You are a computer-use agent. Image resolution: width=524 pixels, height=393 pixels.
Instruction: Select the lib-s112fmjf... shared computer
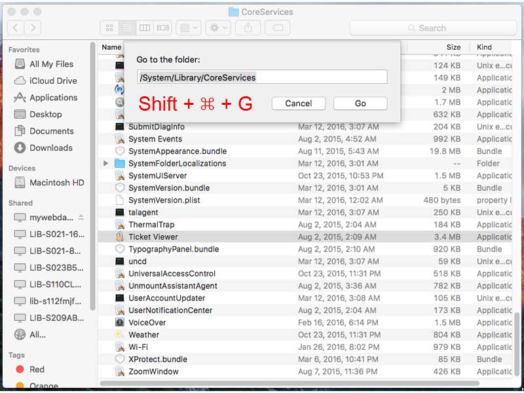[48, 301]
